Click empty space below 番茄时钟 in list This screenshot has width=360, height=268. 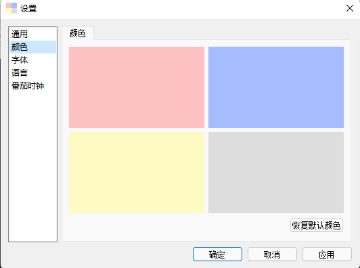coord(33,165)
